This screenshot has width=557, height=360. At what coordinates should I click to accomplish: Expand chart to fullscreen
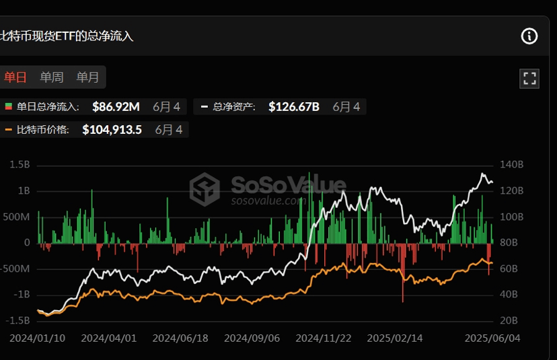[x=529, y=79]
